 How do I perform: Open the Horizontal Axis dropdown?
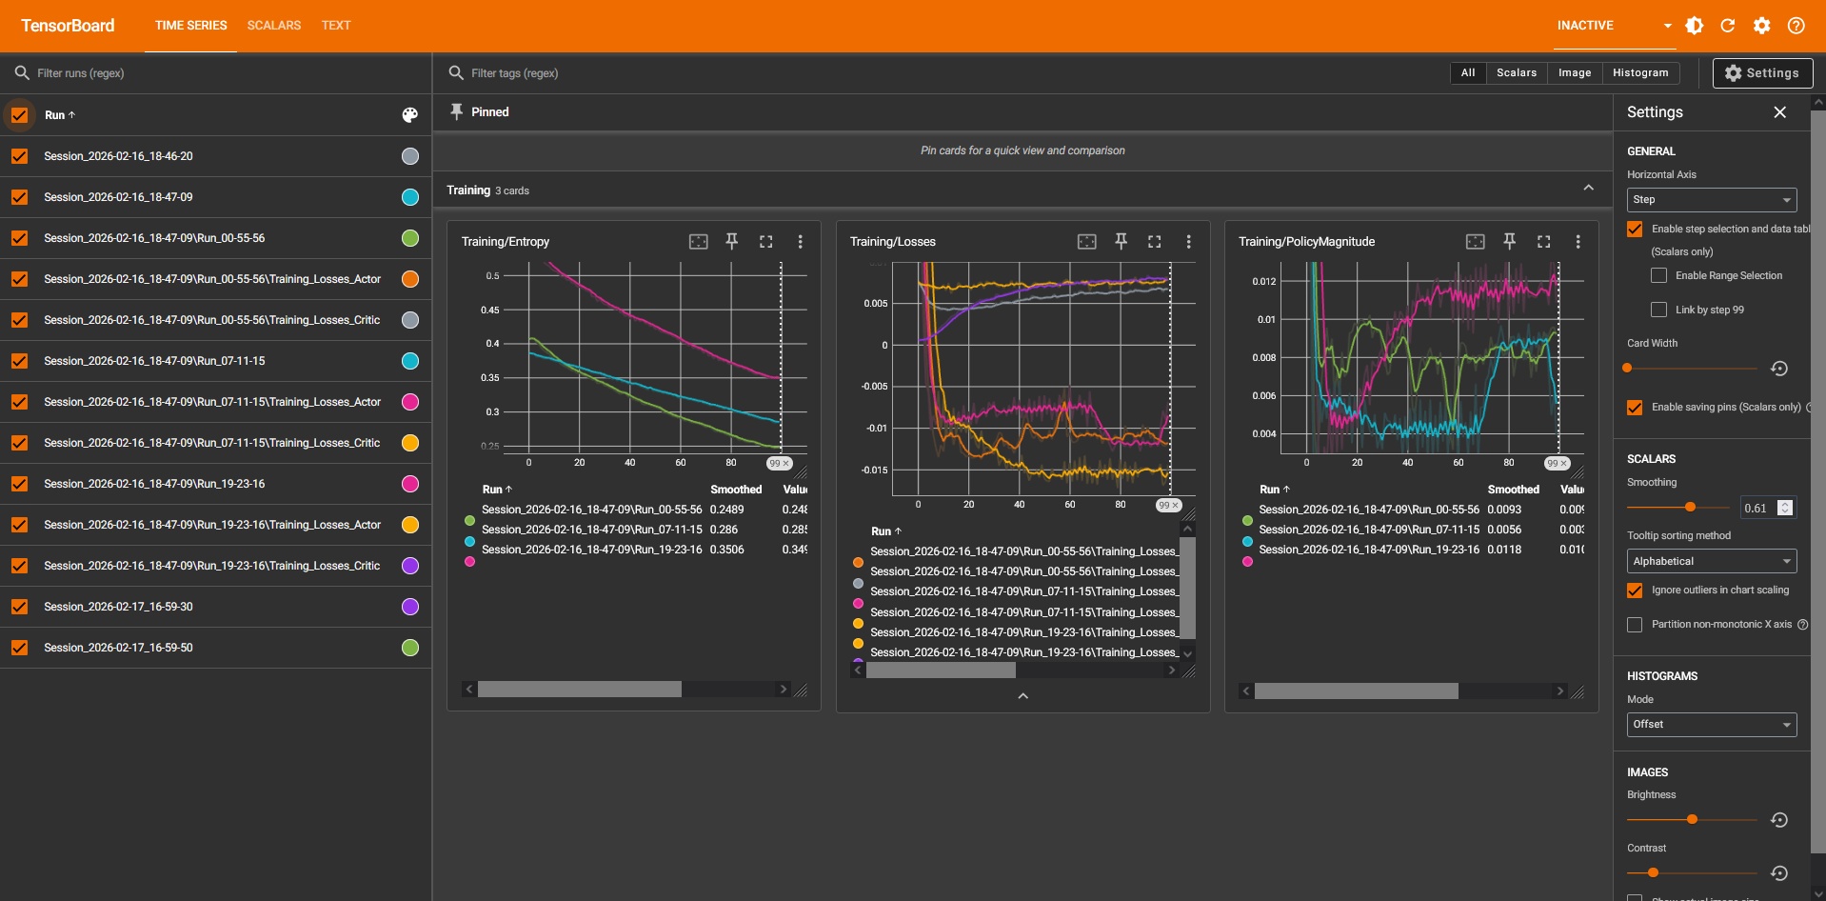coord(1711,200)
